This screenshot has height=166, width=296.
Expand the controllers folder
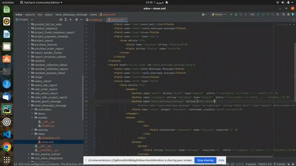click(32, 110)
